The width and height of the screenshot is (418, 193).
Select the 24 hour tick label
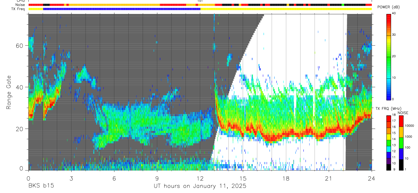372,179
